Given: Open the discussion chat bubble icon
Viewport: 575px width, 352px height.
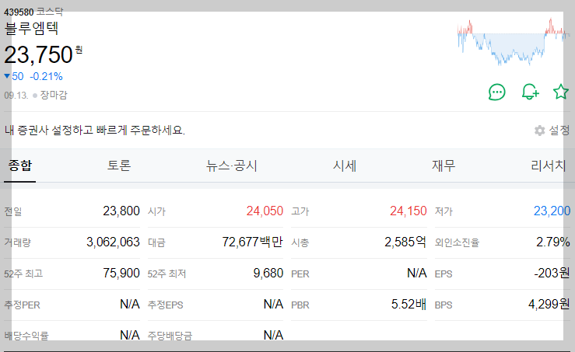Looking at the screenshot, I should (x=497, y=92).
